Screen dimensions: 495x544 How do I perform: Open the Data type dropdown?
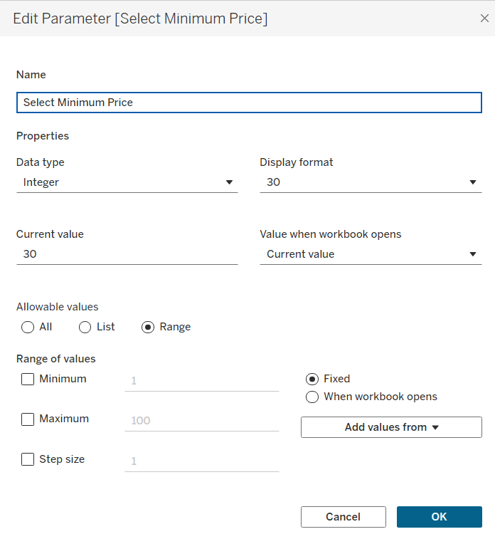point(127,182)
